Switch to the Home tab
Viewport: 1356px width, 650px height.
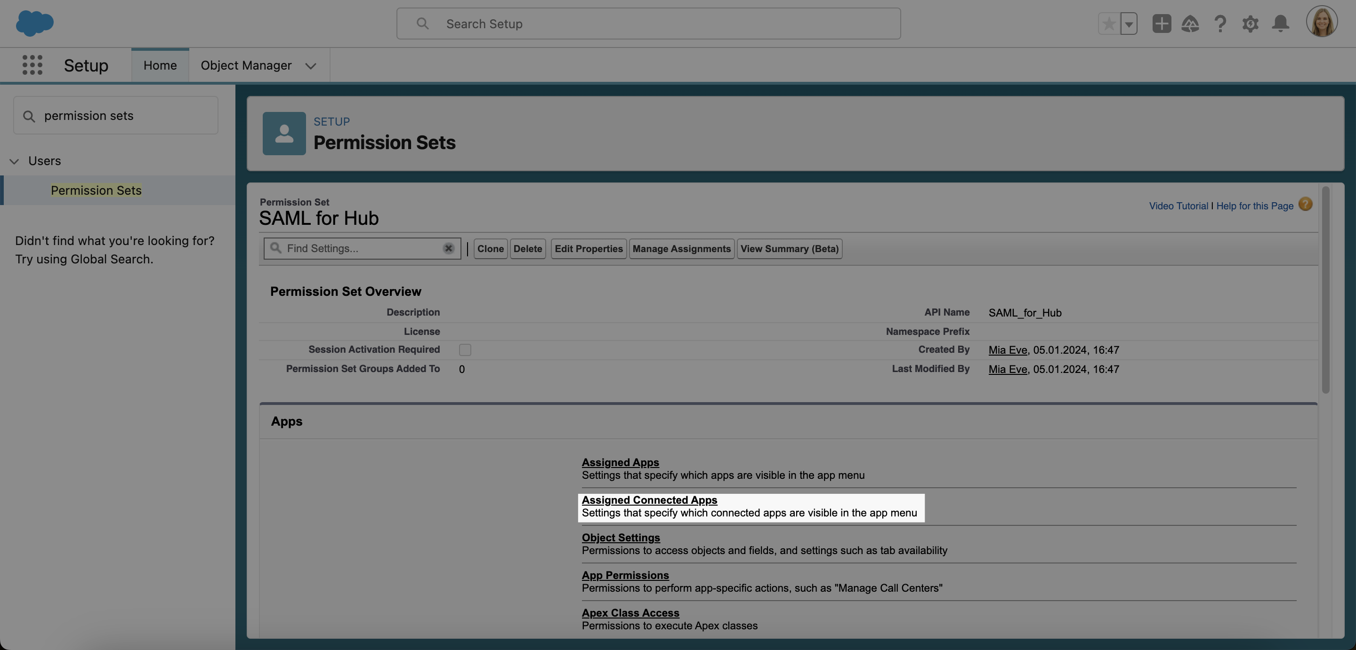tap(160, 65)
